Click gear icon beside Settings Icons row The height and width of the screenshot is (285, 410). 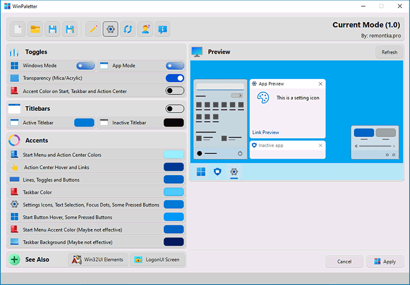(x=15, y=204)
